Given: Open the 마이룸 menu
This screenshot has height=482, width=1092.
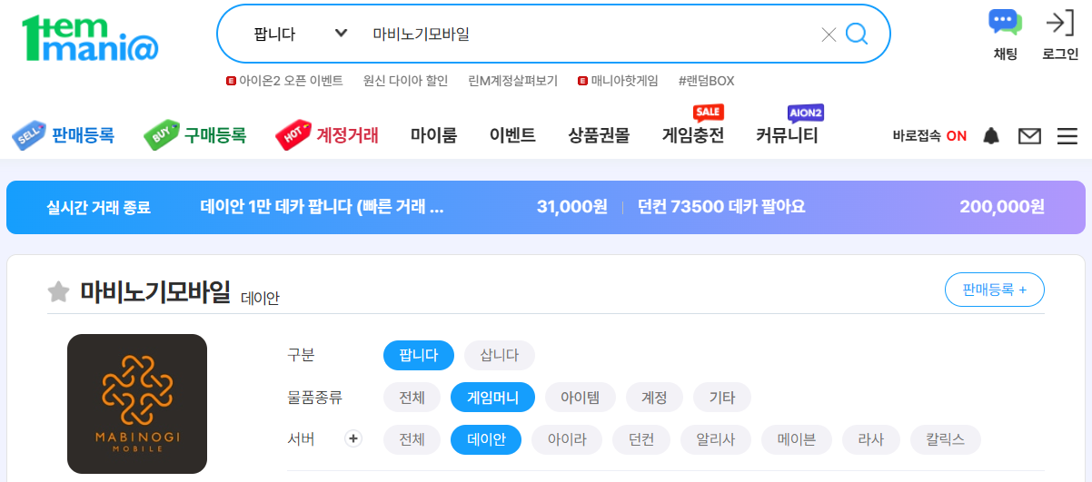Looking at the screenshot, I should click(x=433, y=136).
